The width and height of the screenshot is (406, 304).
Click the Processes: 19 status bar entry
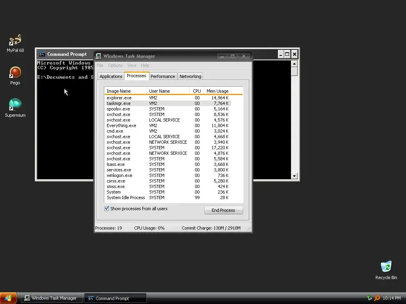113,228
